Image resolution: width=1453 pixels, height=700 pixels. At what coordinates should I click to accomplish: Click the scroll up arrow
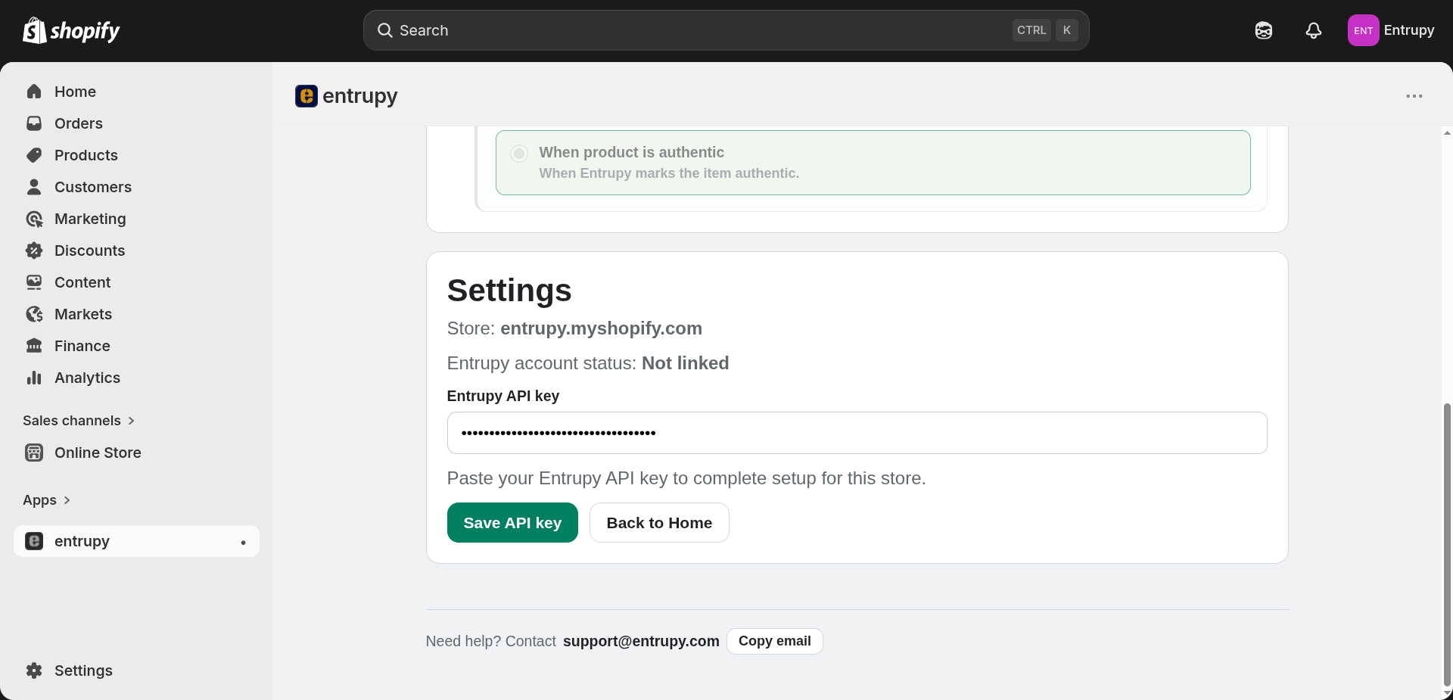click(1447, 133)
